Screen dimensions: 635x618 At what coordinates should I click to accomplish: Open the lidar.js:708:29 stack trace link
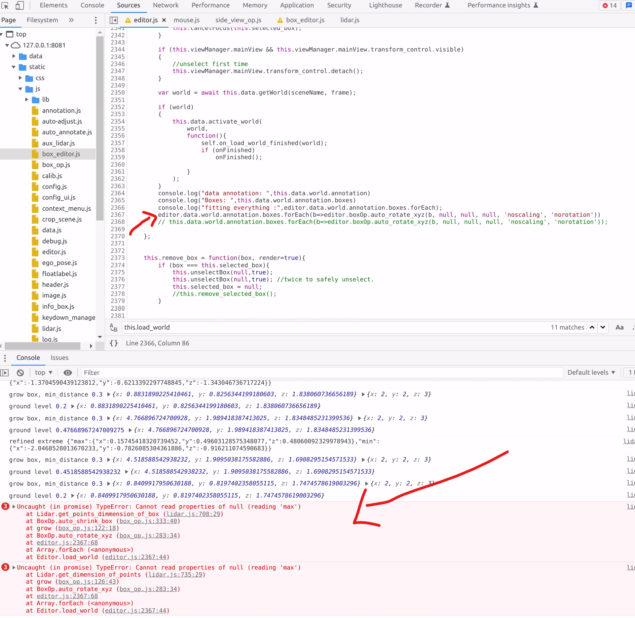click(193, 514)
